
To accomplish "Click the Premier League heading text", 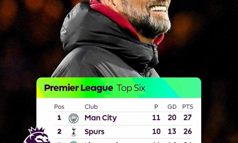I will coord(78,88).
